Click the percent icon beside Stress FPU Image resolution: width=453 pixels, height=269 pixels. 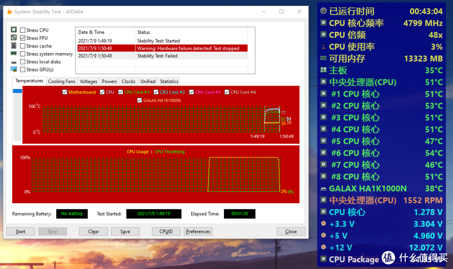click(x=14, y=38)
